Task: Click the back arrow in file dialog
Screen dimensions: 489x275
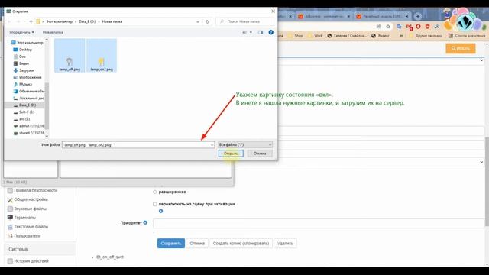Action: tap(10, 21)
